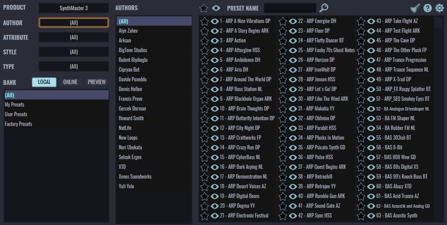Favorite preset 53 - BA FM Shaper NL
The image size is (447, 225).
360,118
